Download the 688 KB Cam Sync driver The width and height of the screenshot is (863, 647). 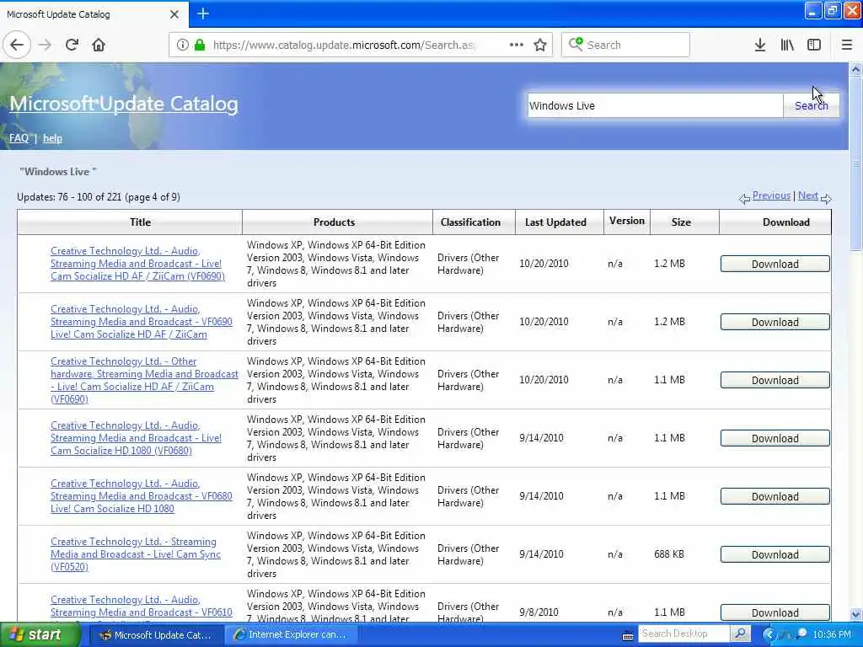pos(775,554)
